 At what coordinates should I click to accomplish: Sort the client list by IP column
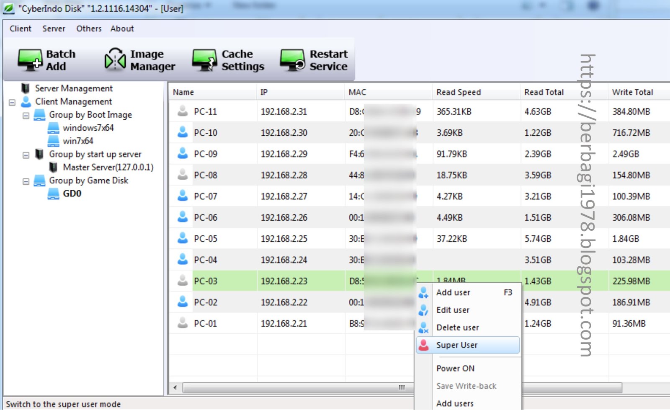(301, 92)
